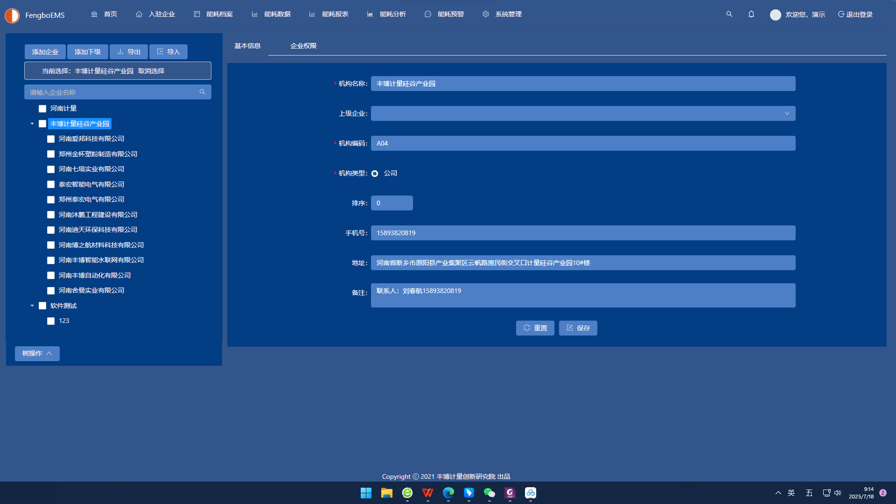Launch WPS Office from taskbar
Screen dimensions: 896x504
click(x=427, y=493)
